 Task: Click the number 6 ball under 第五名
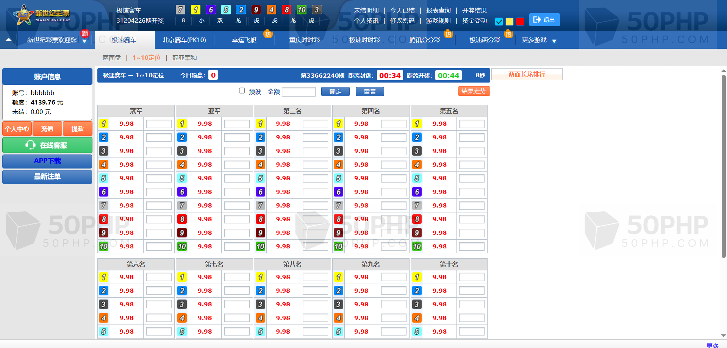(x=417, y=192)
